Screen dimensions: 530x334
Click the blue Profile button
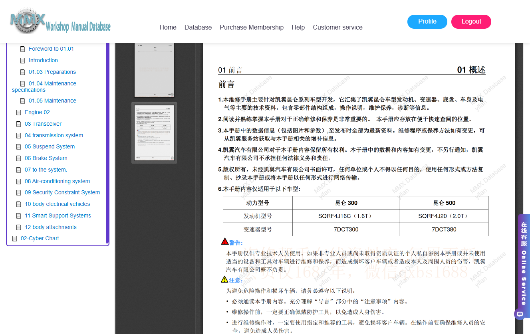427,22
